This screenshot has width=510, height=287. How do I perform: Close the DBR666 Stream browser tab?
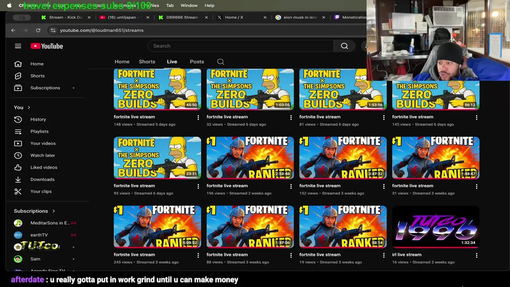(x=206, y=17)
